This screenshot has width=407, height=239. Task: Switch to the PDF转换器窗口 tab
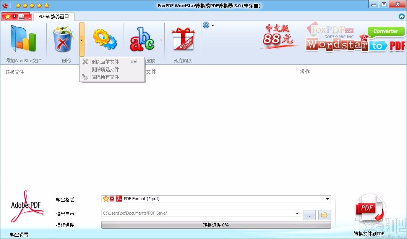pos(54,16)
